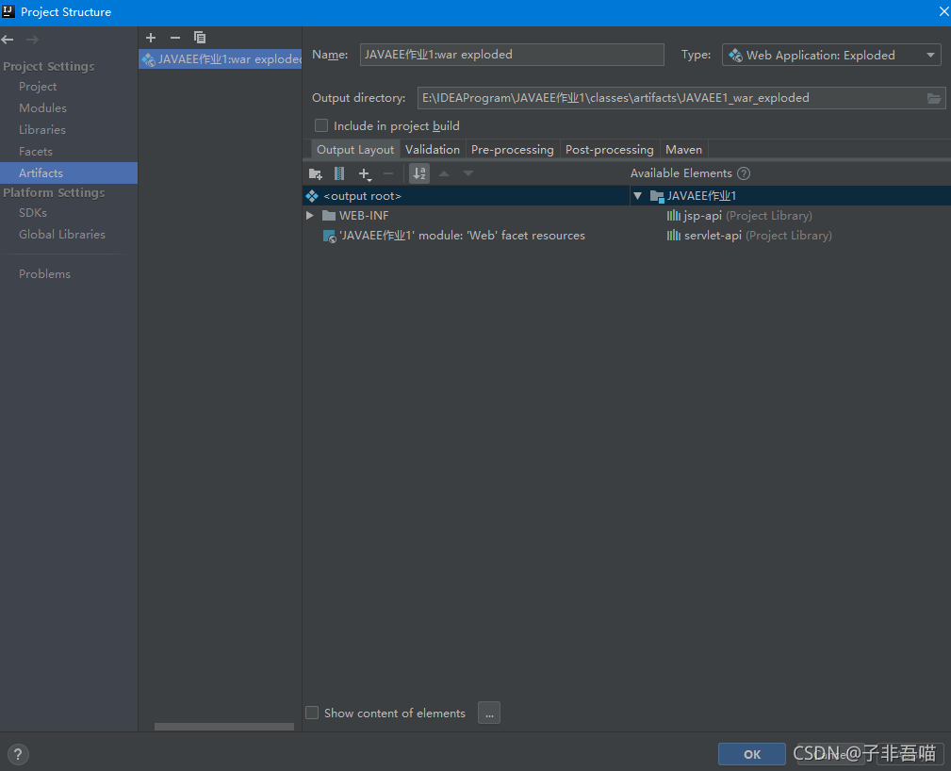The image size is (951, 771).
Task: Open Available Elements help icon
Action: click(744, 173)
